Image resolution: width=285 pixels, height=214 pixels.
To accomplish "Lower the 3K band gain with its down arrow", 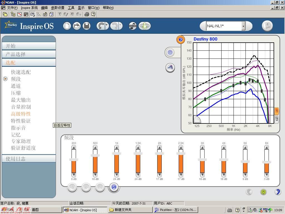I will click(202, 175).
